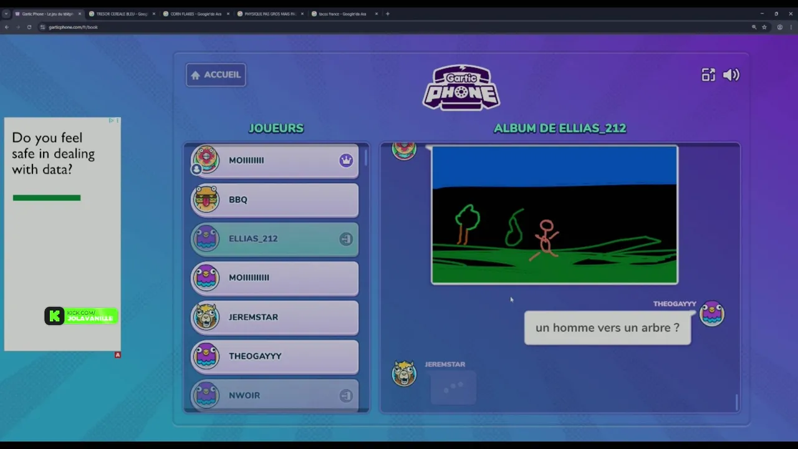Click the exit icon on ELLIAS_212 row
The height and width of the screenshot is (449, 798).
click(346, 239)
